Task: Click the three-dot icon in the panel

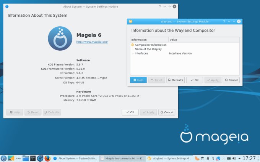Action: [18, 158]
